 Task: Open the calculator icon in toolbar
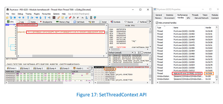(x=91, y=18)
